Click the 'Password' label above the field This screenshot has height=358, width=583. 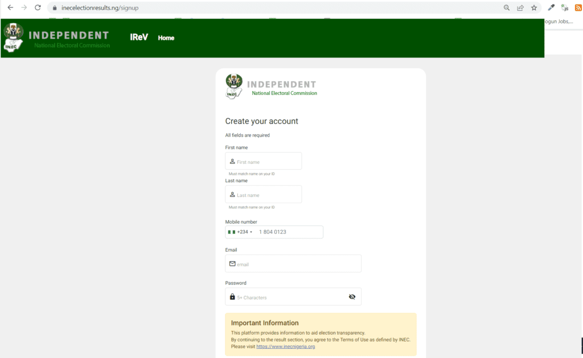tap(235, 283)
